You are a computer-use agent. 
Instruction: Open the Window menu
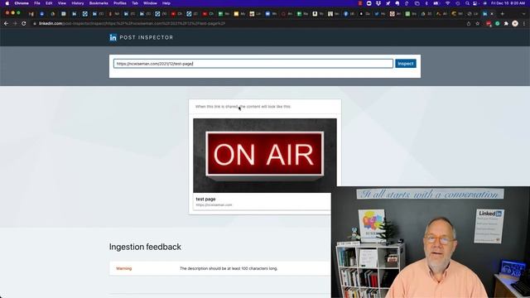150,3
